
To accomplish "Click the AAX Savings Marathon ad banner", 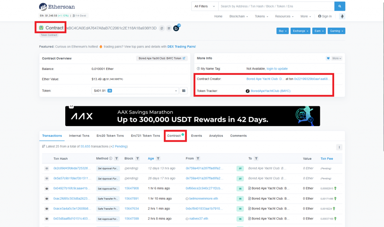I will tap(192, 116).
